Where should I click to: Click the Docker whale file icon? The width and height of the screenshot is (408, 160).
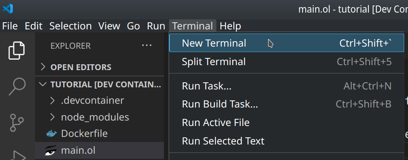(51, 134)
